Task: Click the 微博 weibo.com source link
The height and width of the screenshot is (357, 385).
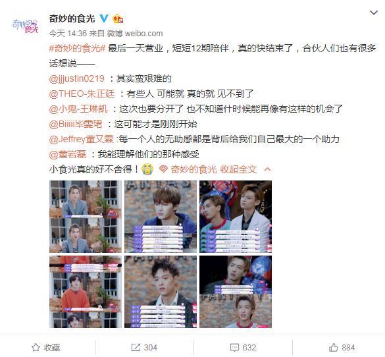Action: click(x=135, y=34)
